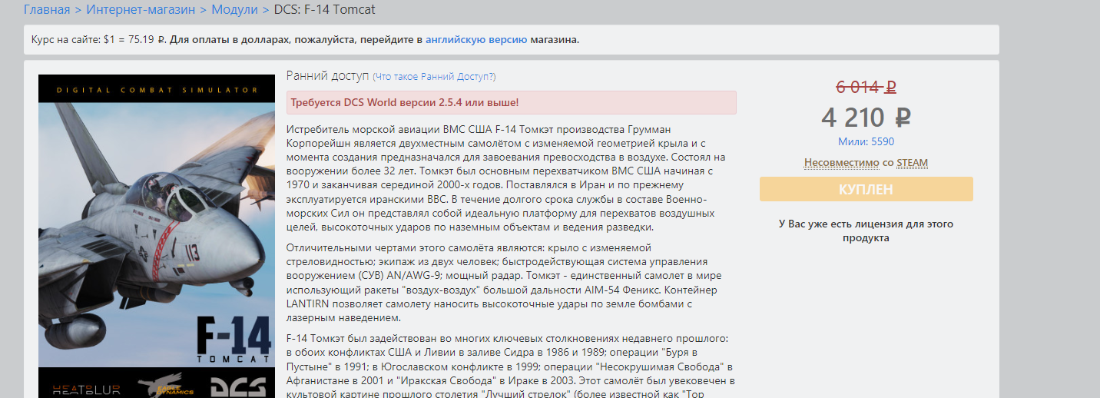Click the Heatblur logo on cover
The image size is (1100, 398).
86,390
